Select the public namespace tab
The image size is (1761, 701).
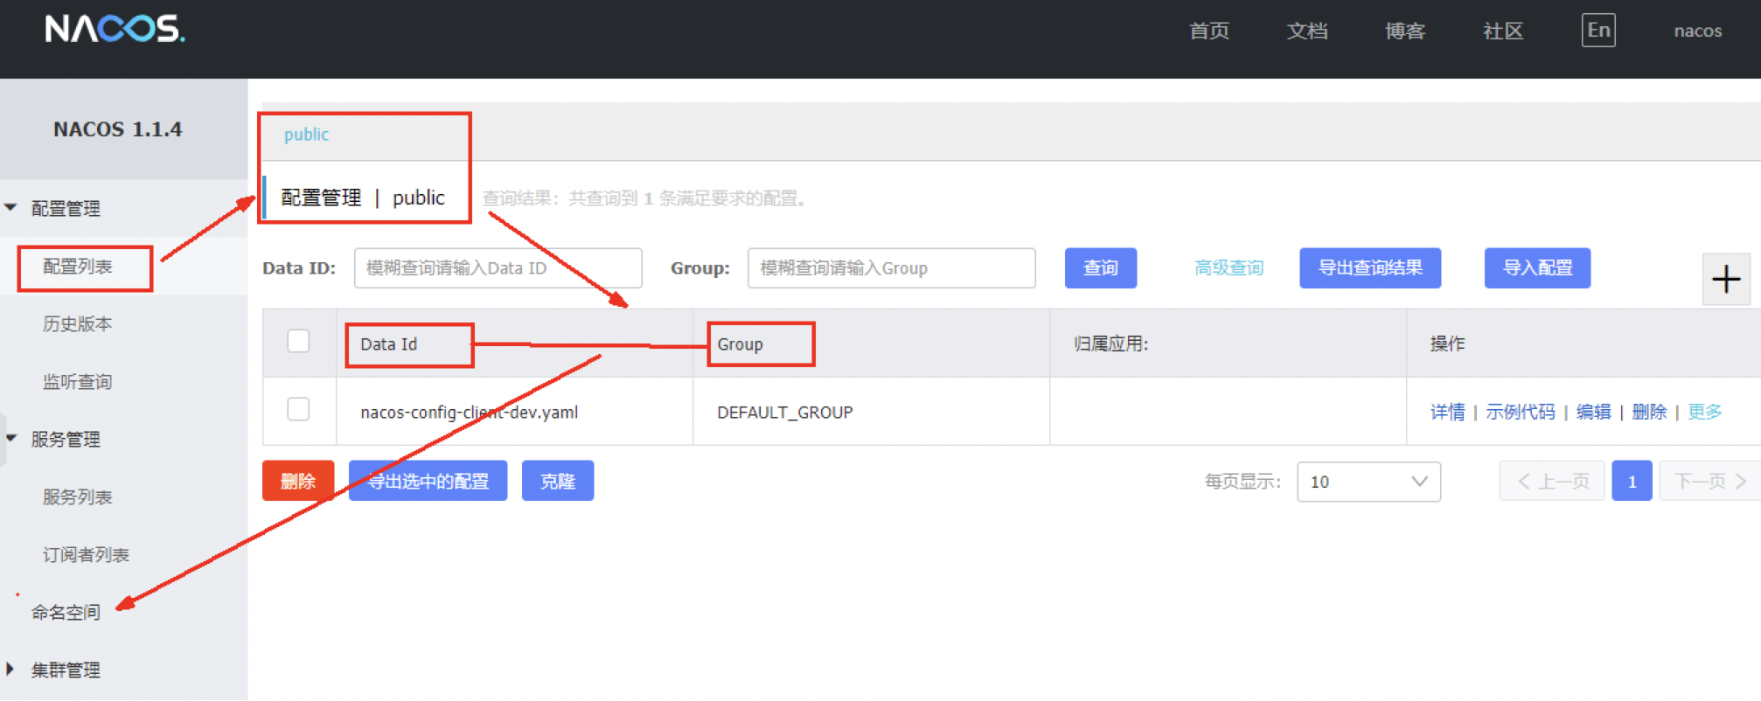click(306, 135)
